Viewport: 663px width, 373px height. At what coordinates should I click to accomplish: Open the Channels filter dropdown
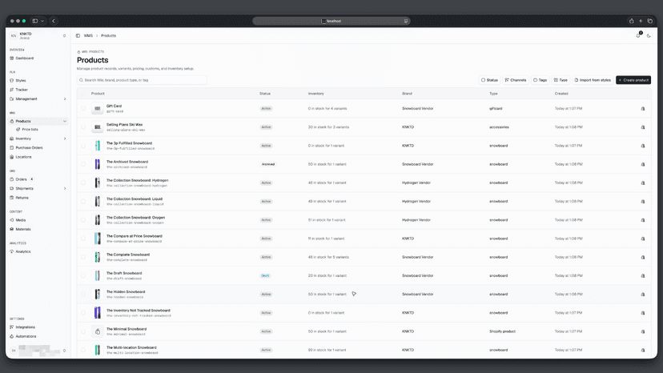click(x=516, y=80)
